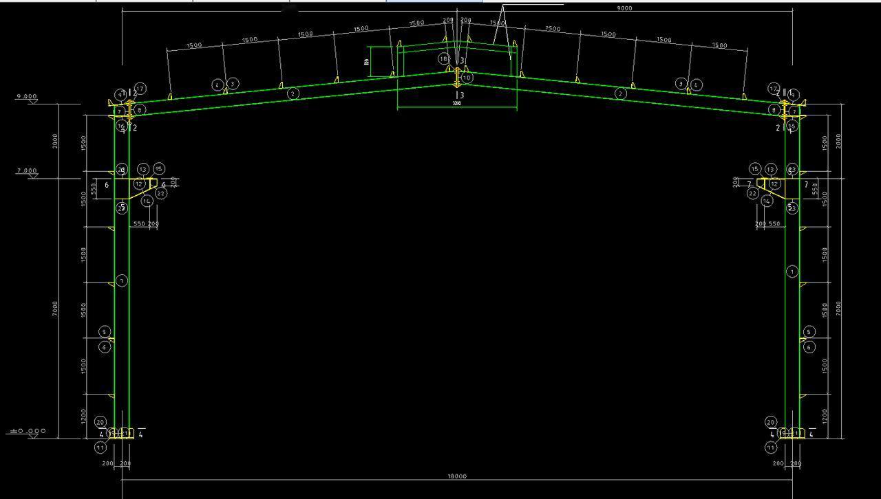881x499 pixels.
Task: Select circled 15 on left bracket
Action: tap(159, 168)
